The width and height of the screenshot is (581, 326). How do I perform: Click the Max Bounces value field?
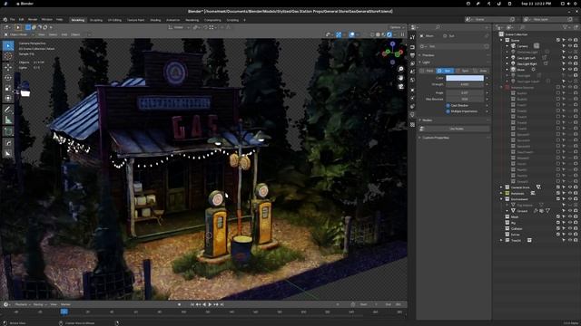click(465, 99)
